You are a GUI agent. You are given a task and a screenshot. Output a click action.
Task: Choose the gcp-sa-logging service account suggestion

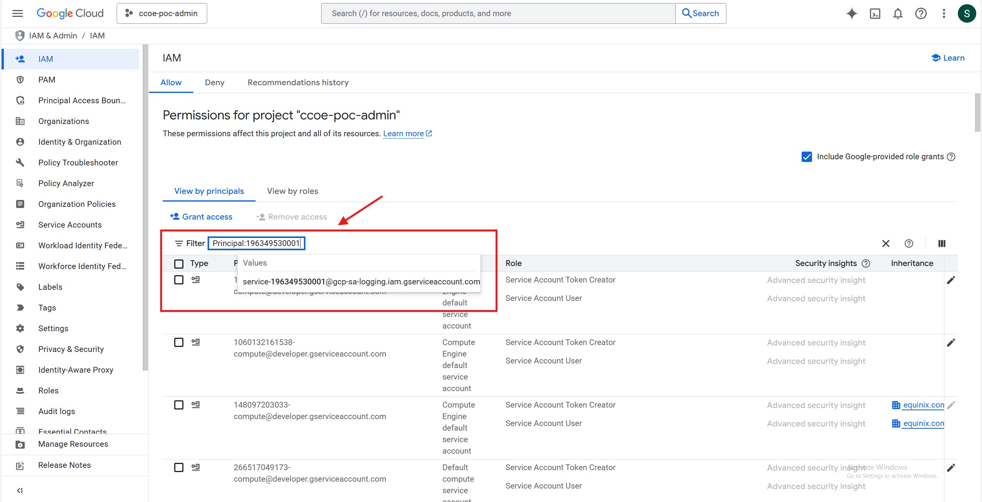361,282
